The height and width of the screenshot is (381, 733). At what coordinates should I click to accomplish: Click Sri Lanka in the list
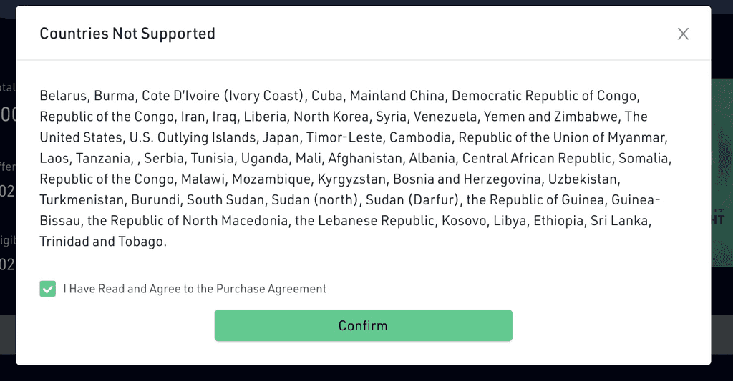tap(619, 220)
